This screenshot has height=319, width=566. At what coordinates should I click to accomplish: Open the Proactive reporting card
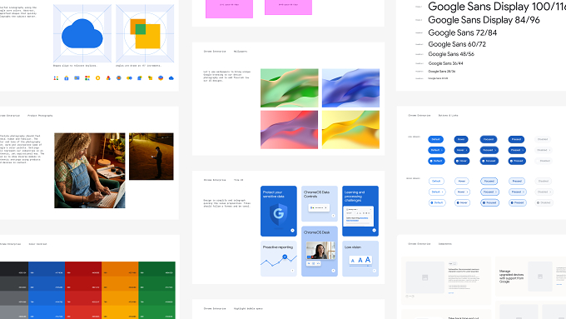pyautogui.click(x=279, y=259)
